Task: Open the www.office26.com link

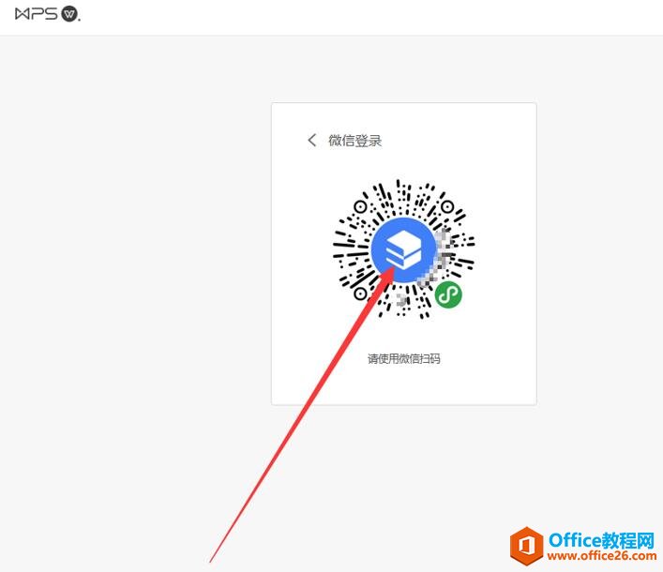Action: pos(602,555)
